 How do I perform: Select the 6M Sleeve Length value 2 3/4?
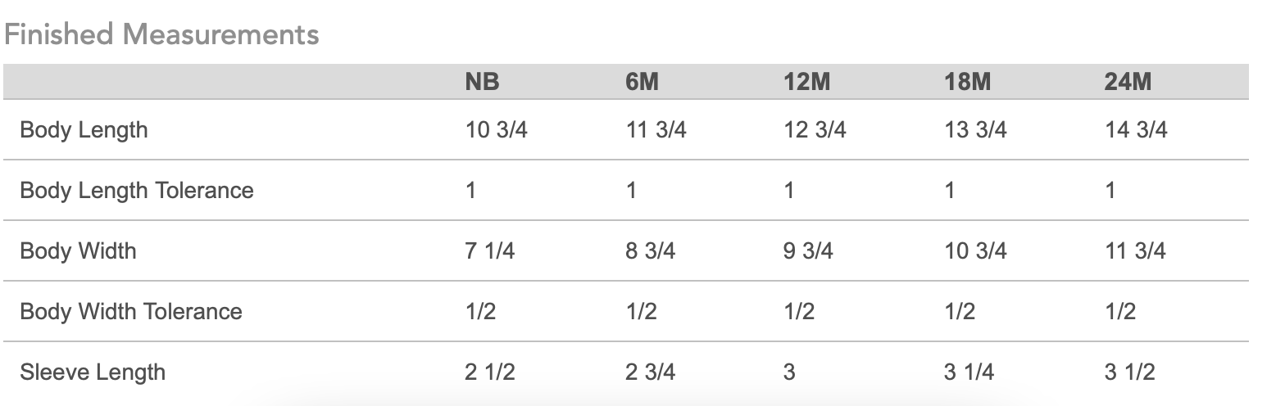650,372
